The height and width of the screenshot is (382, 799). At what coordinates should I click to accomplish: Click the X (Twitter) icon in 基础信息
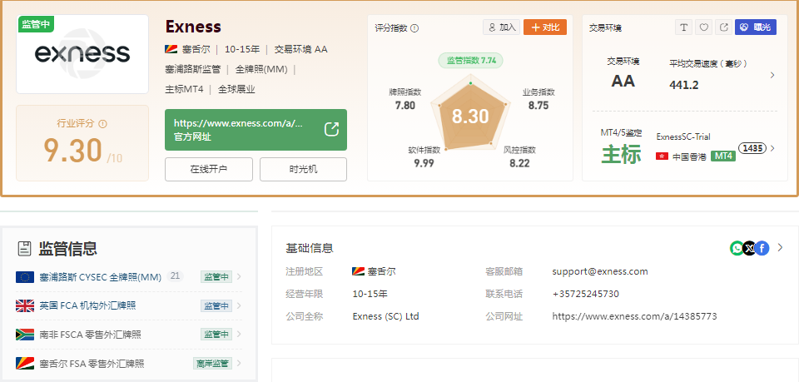(x=750, y=248)
